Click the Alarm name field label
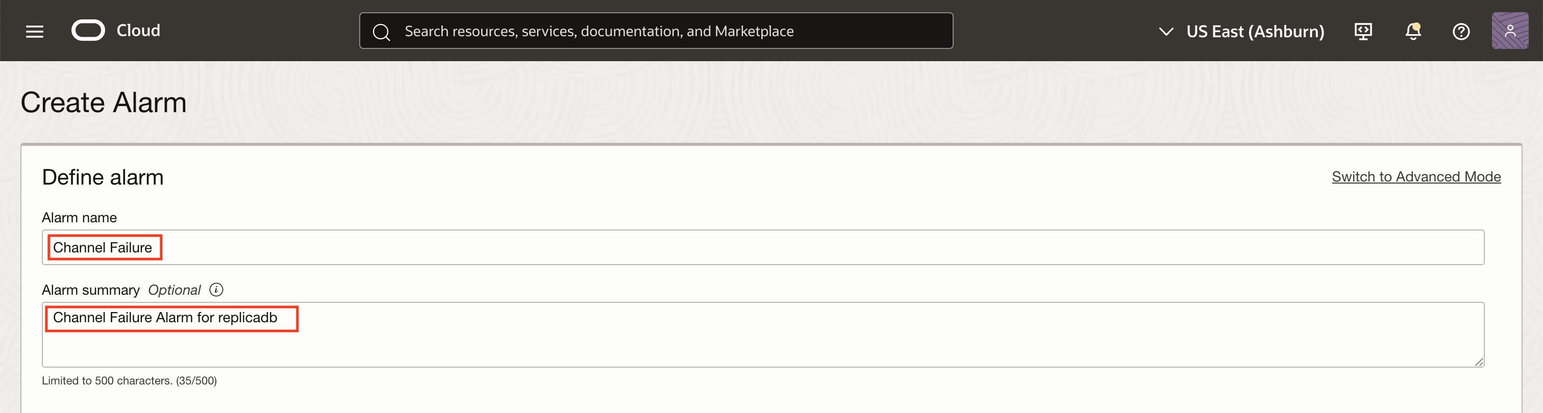 79,217
